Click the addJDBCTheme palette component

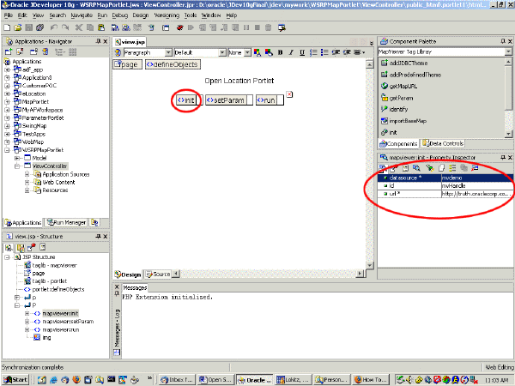[x=409, y=63]
